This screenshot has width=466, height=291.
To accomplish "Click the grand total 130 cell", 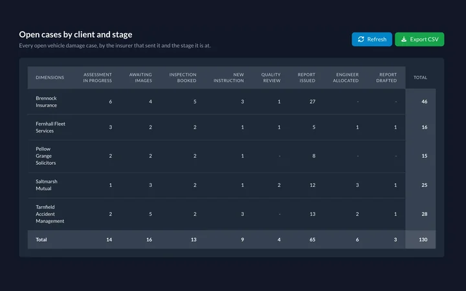I will tap(423, 240).
